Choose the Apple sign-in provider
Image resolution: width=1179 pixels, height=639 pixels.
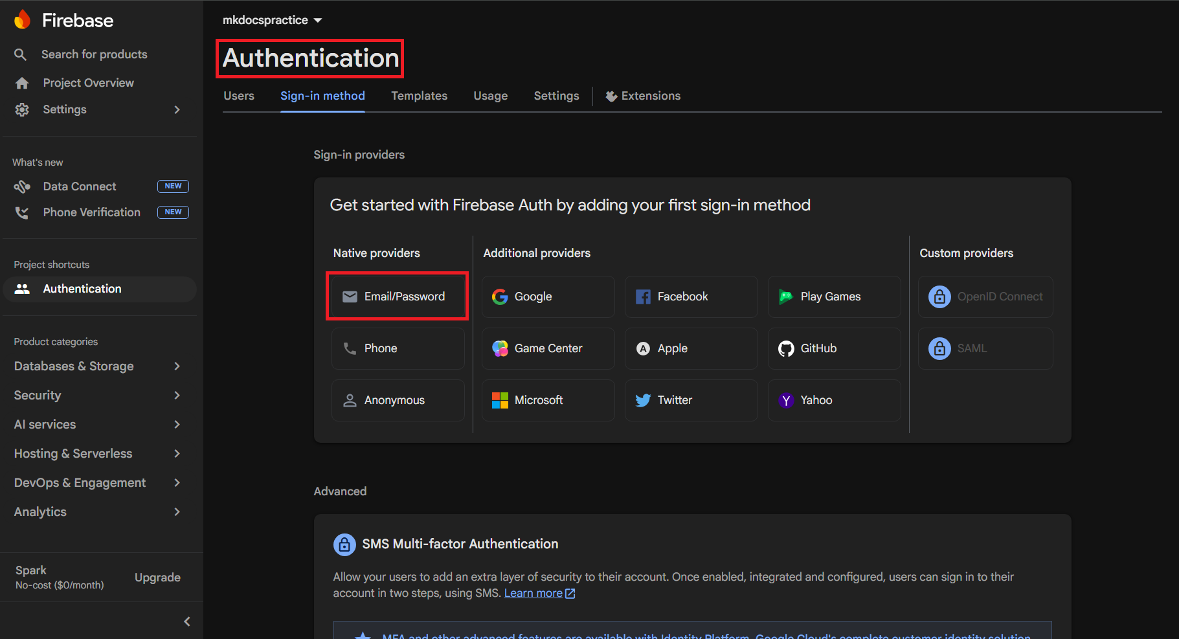click(690, 348)
